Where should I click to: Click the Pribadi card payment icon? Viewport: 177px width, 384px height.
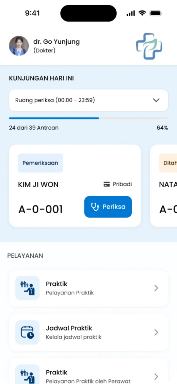(x=107, y=184)
